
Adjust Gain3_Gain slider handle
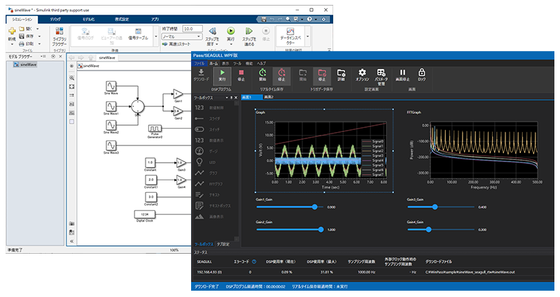coord(435,207)
